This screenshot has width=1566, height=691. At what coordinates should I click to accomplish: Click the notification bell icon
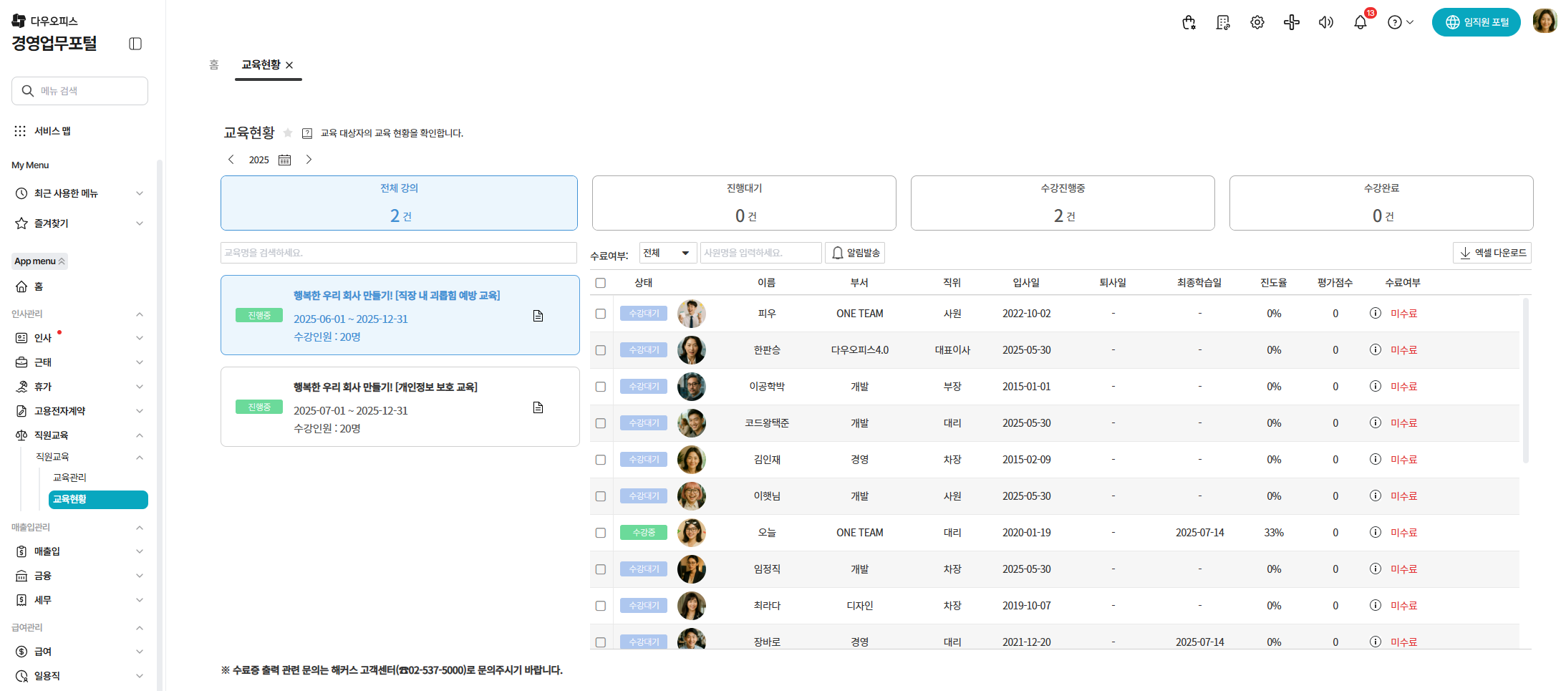click(1360, 22)
